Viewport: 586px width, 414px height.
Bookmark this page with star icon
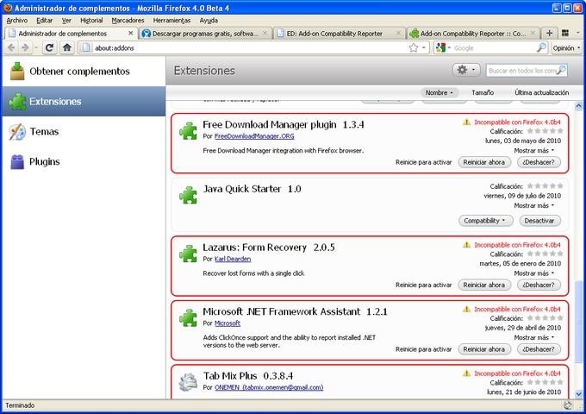tap(414, 47)
